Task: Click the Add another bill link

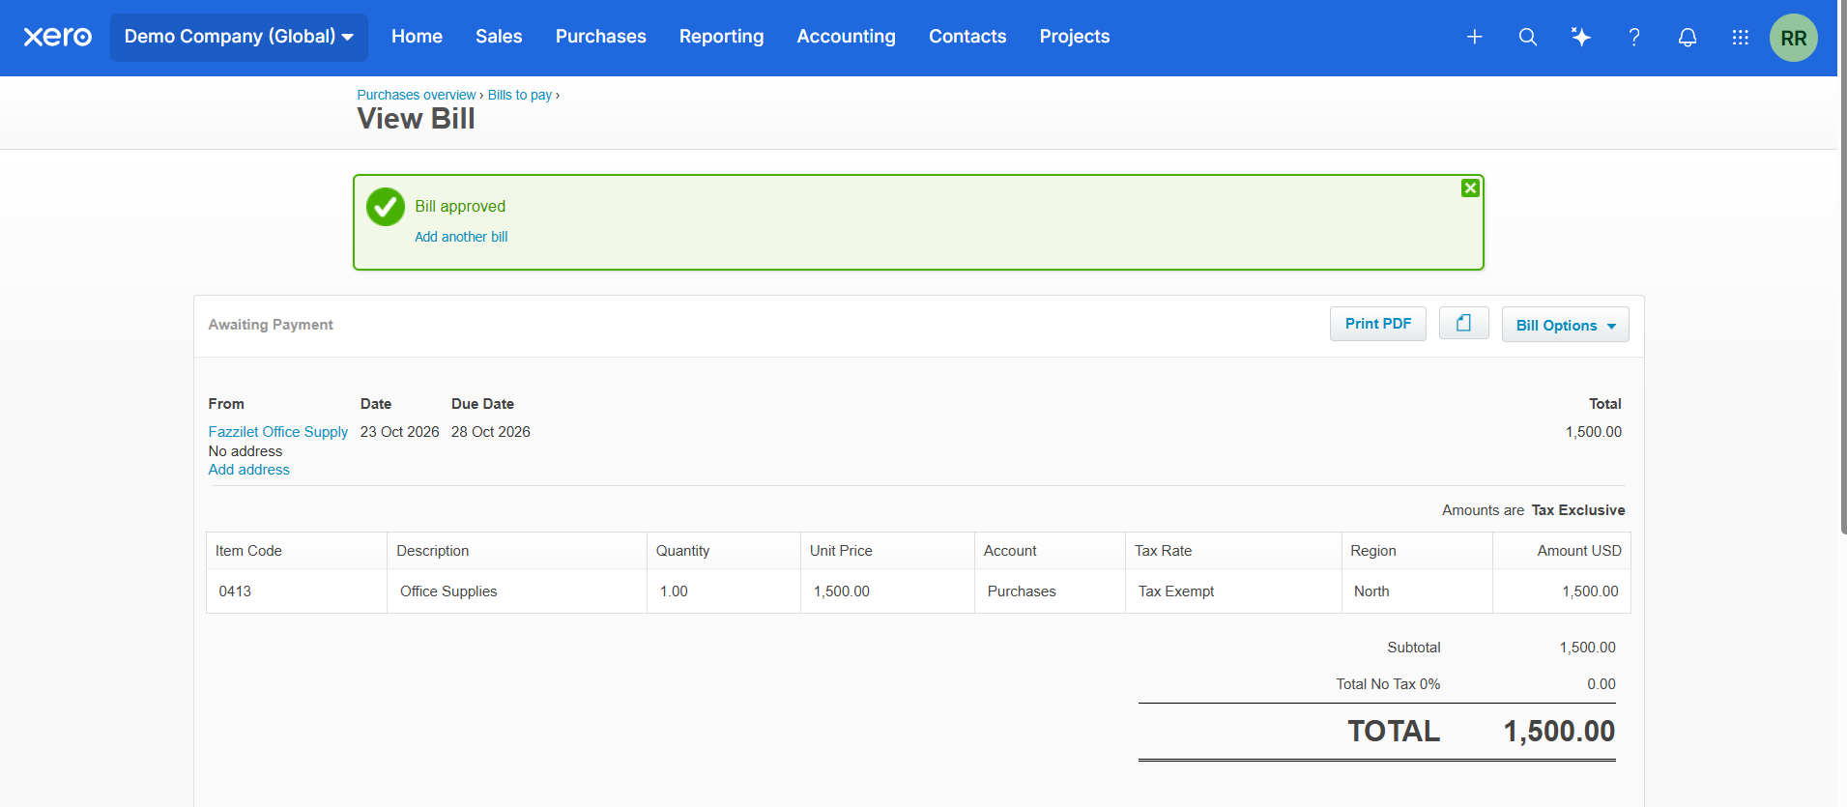Action: (461, 237)
